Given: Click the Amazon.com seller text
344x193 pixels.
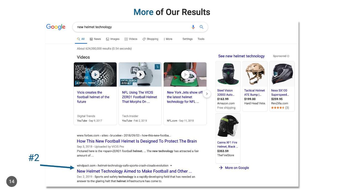Looking at the screenshot, I should [226, 103].
